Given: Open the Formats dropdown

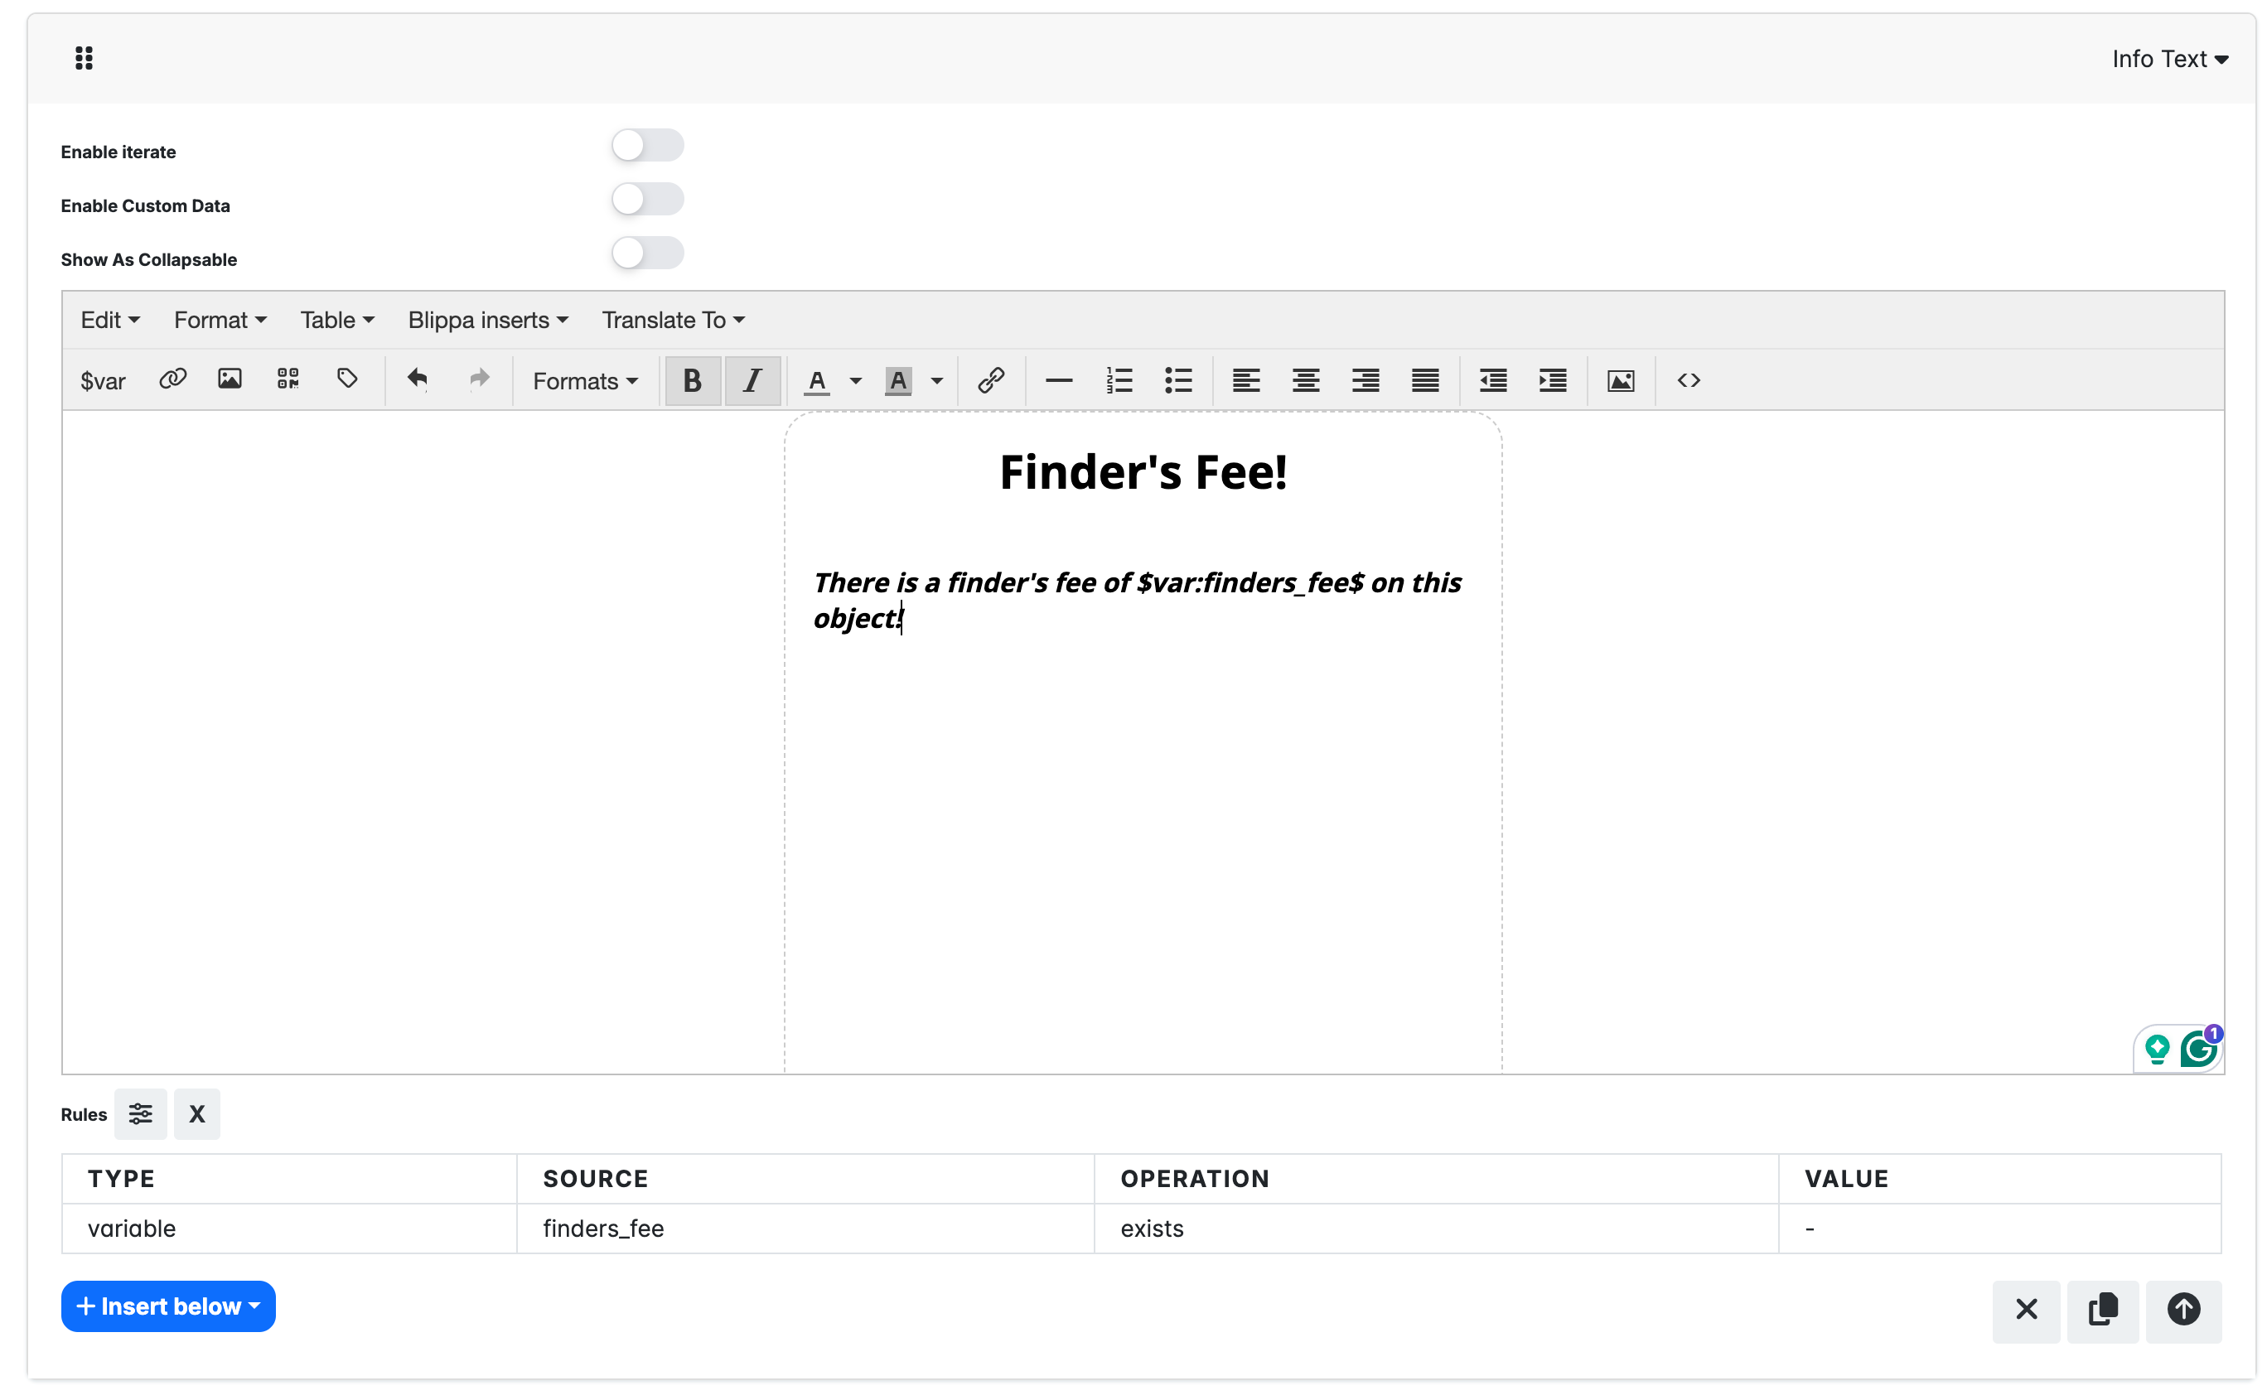Looking at the screenshot, I should (585, 380).
